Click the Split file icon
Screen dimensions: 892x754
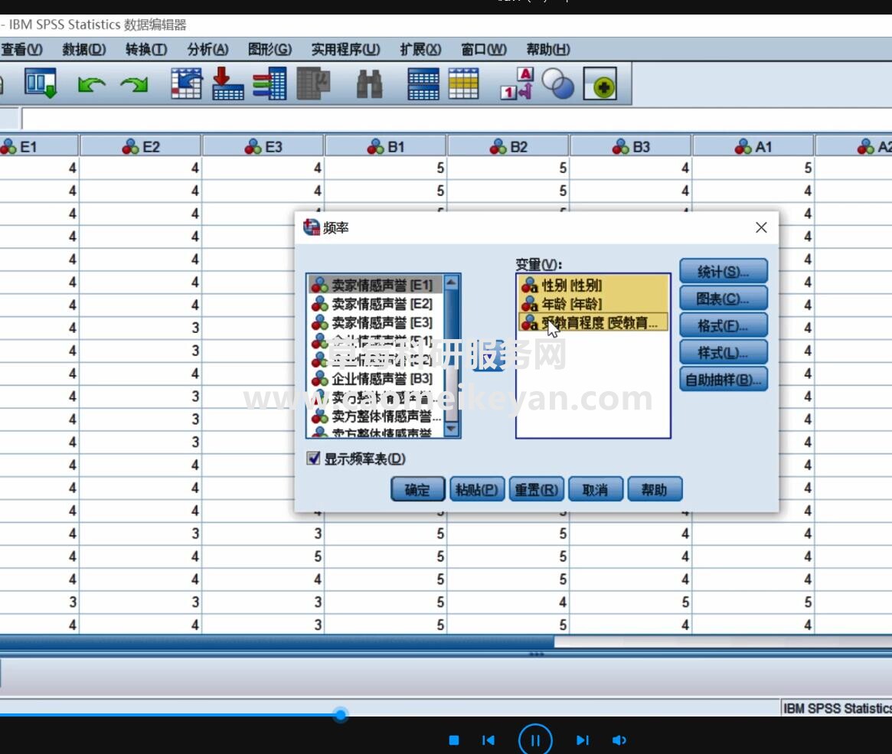[423, 83]
